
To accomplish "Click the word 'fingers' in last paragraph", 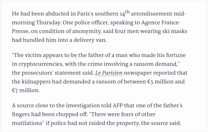I will (21, 114).
